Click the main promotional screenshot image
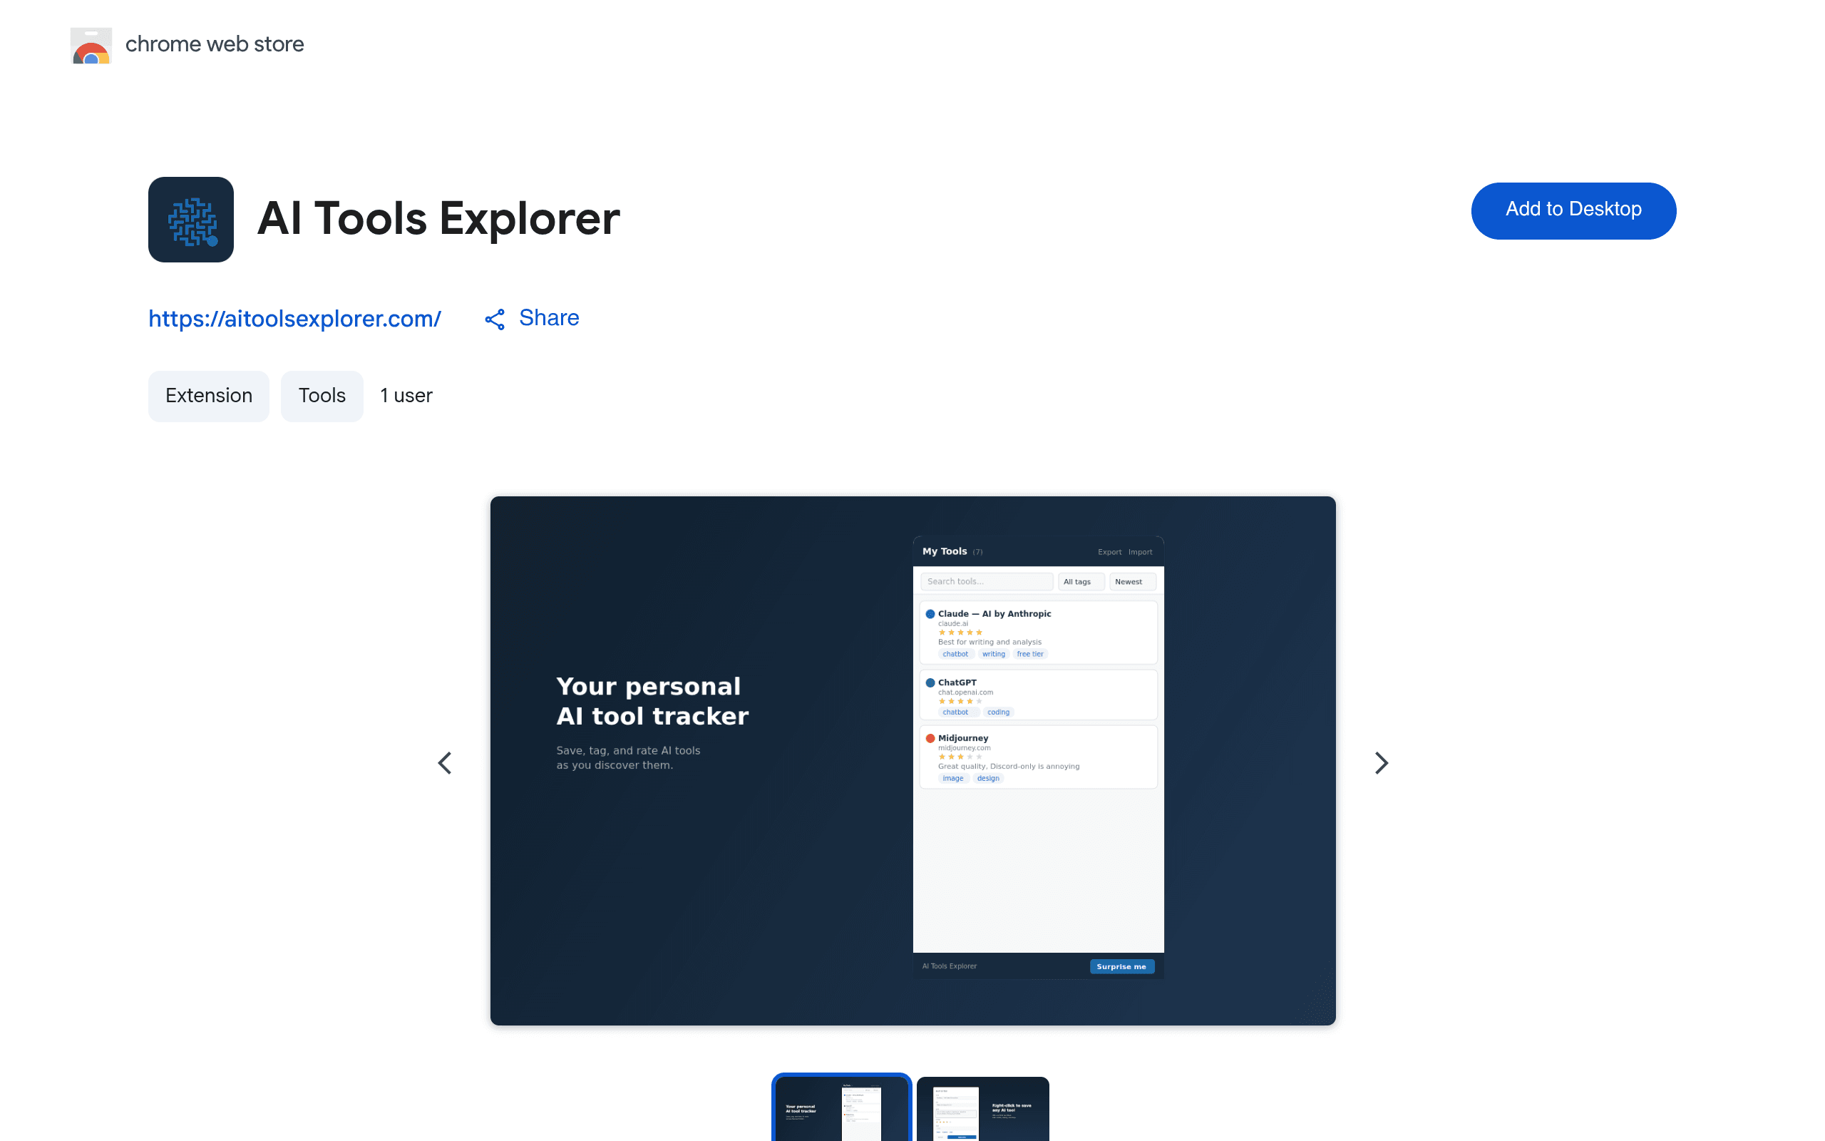The height and width of the screenshot is (1141, 1825). [x=912, y=761]
